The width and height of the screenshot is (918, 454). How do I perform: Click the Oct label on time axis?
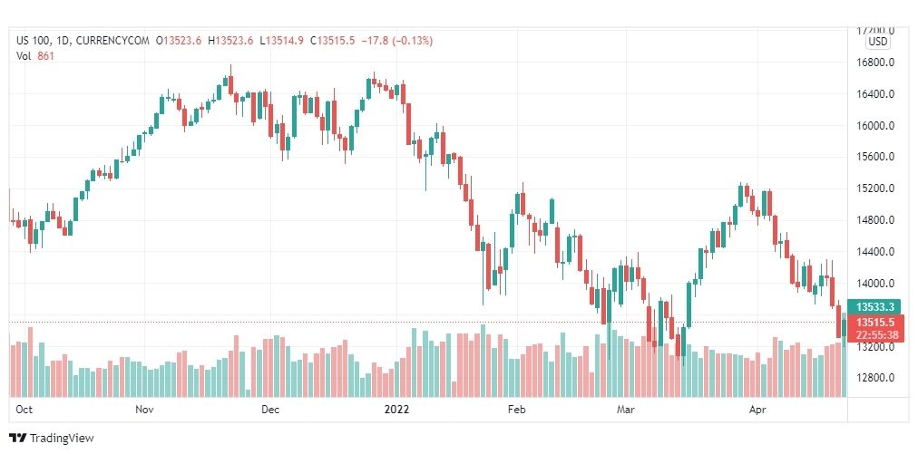click(24, 410)
